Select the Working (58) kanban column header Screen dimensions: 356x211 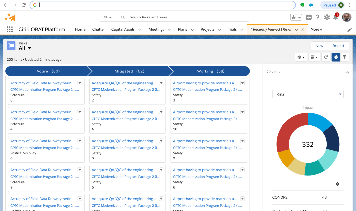[211, 71]
